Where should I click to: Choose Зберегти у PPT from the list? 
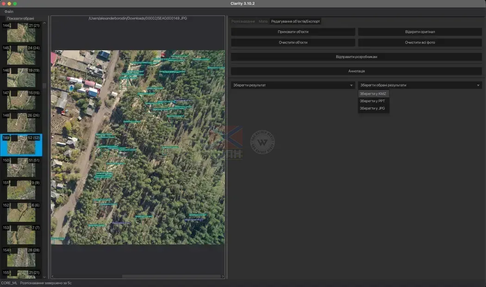(374, 101)
